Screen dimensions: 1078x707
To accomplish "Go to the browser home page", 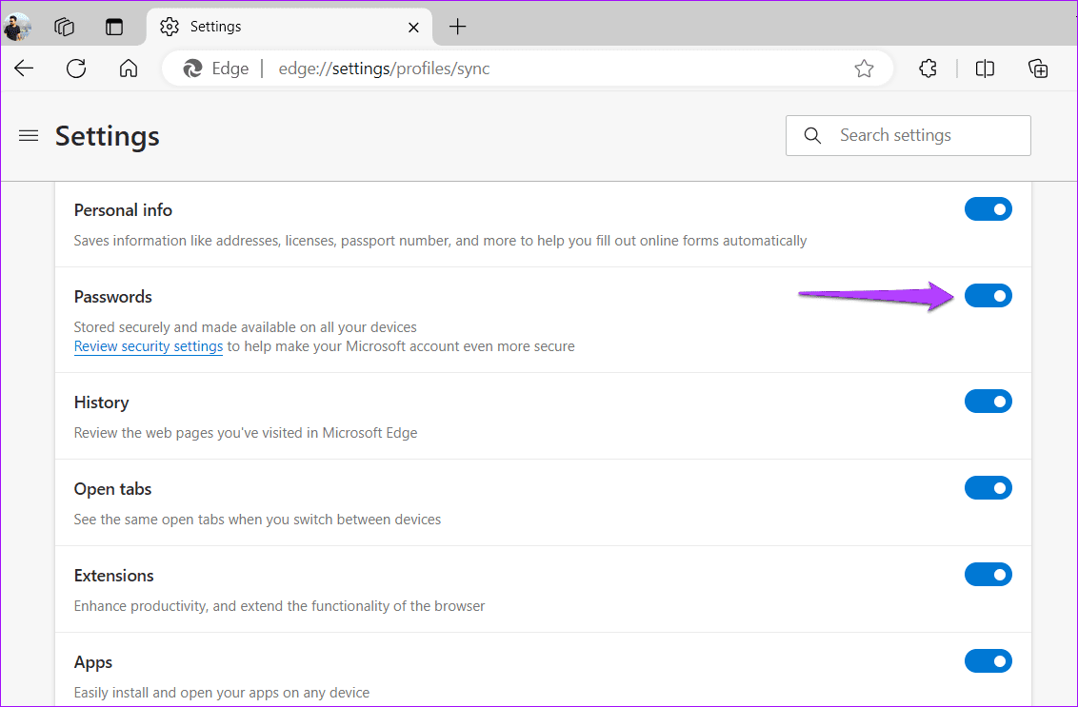I will [129, 68].
